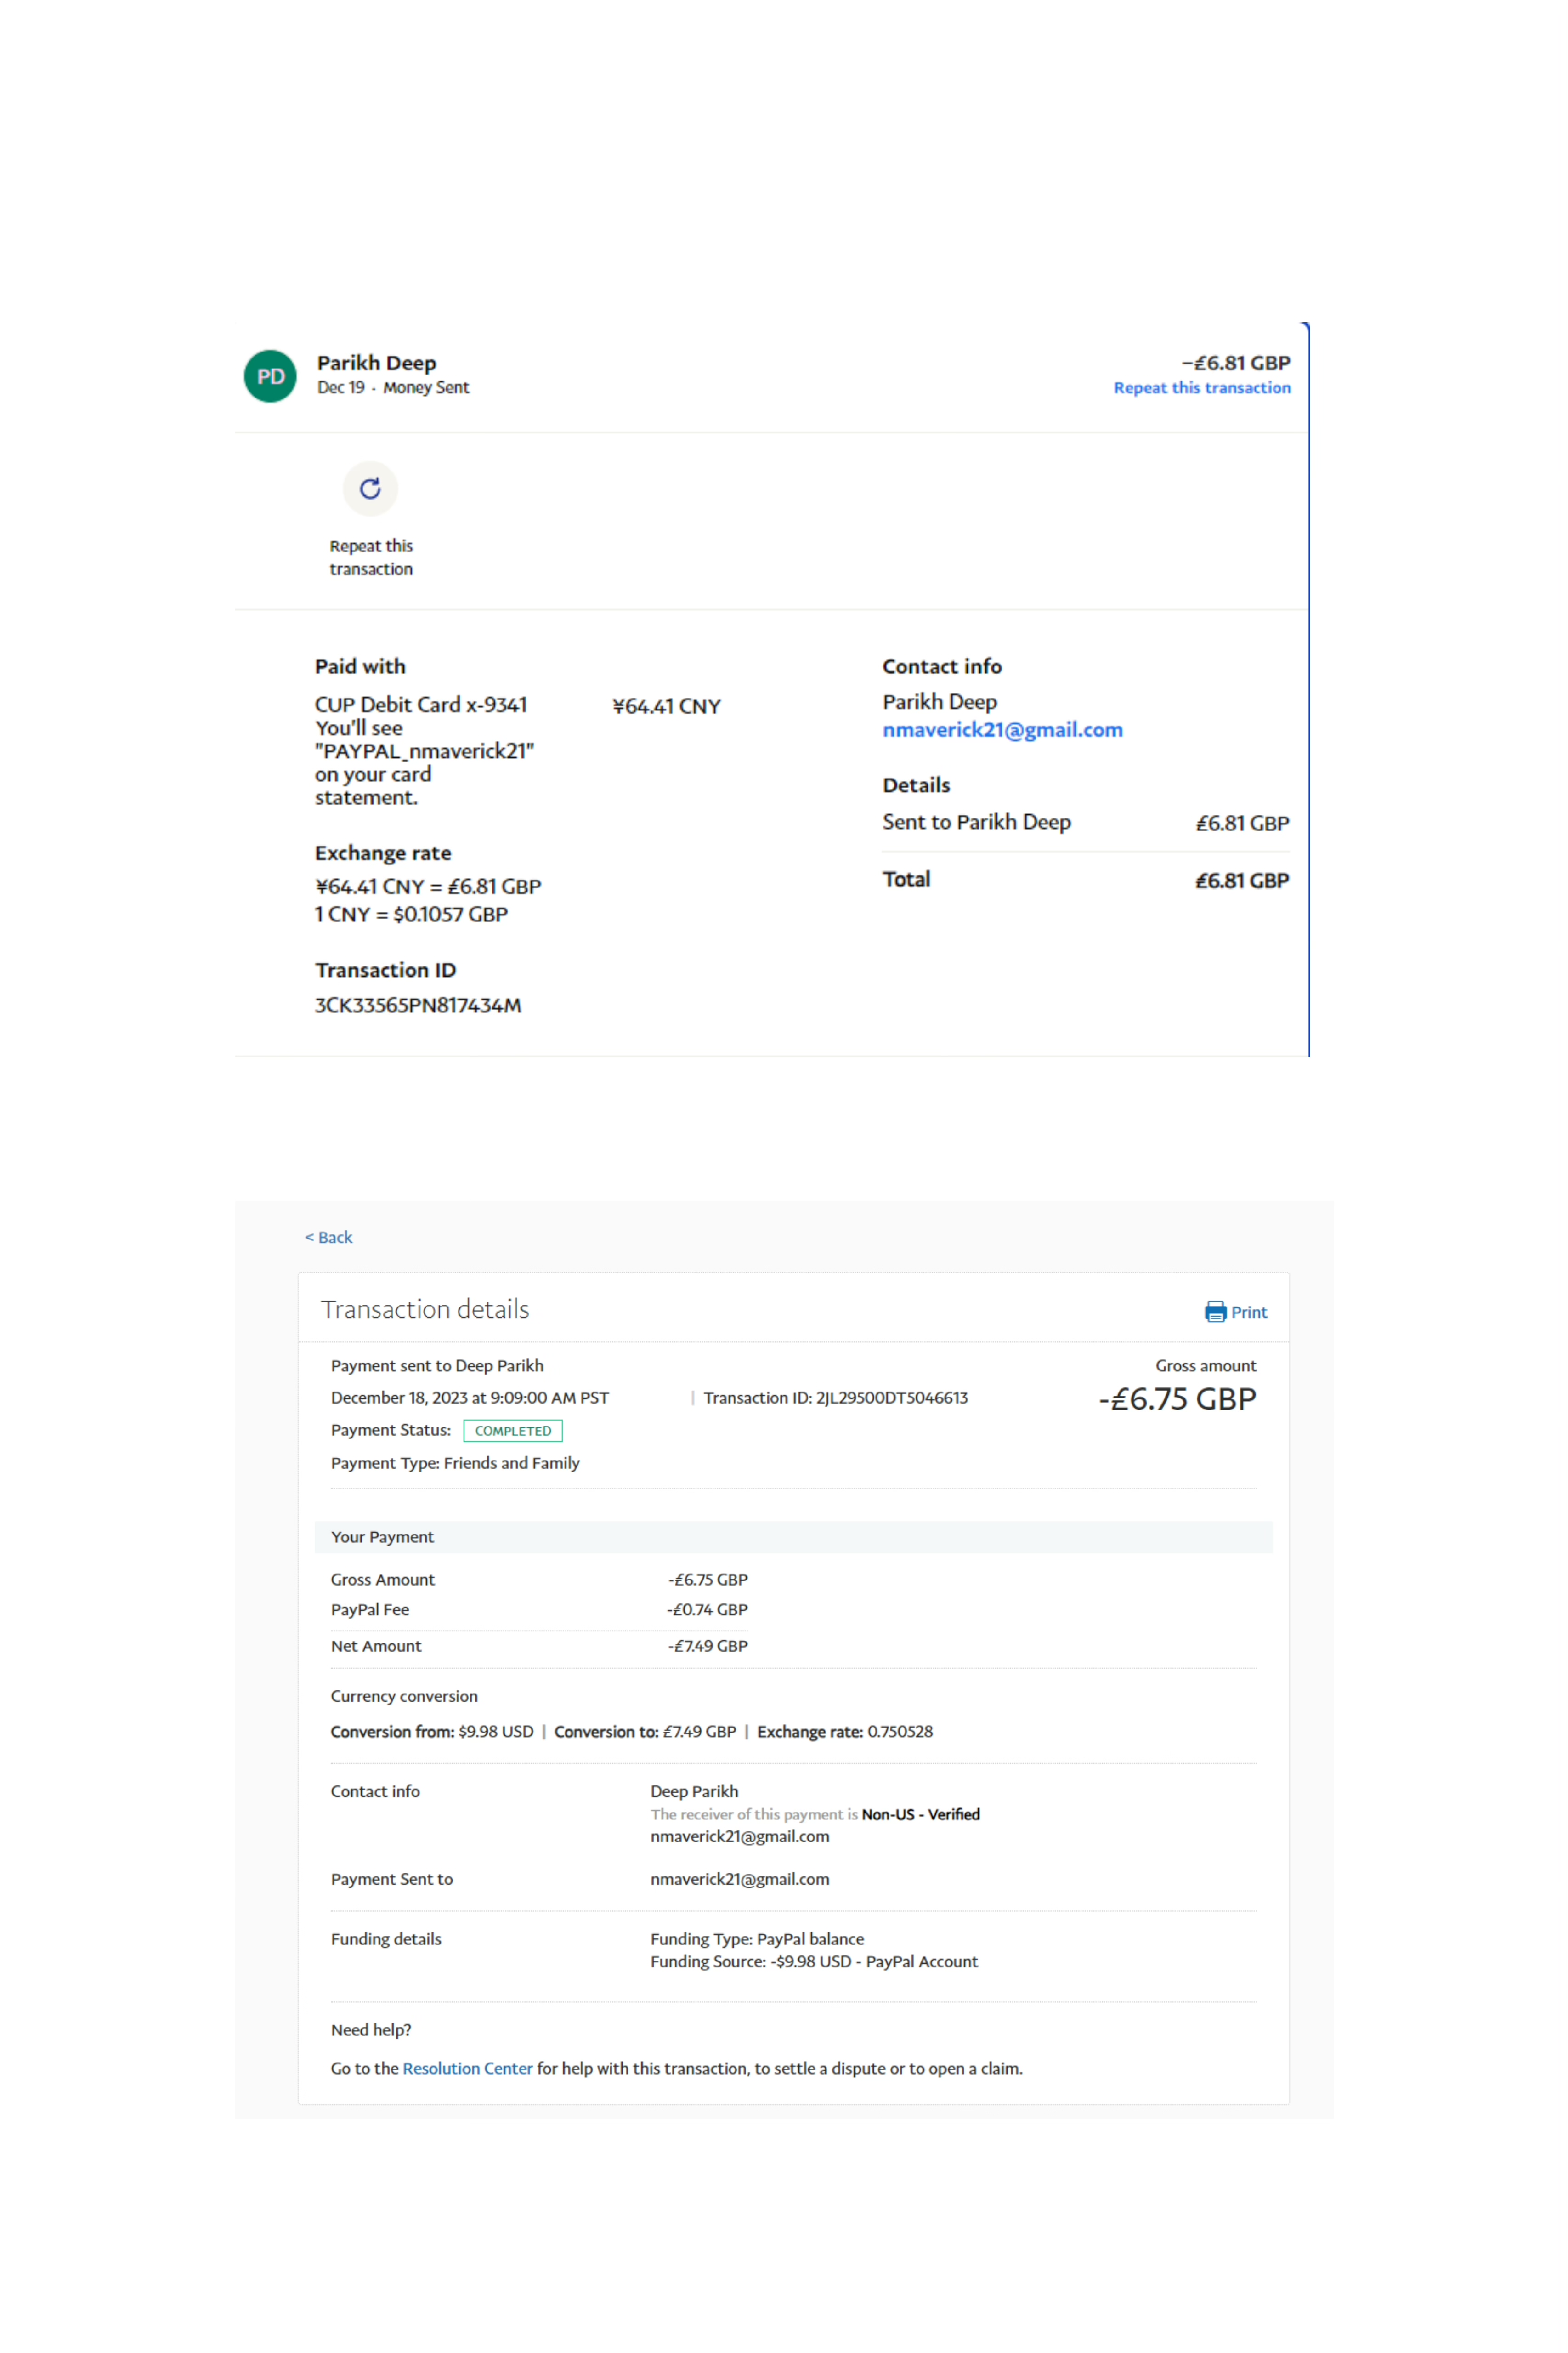Click the Total £6.81 GBP amount
Viewport: 1568px width, 2353px height.
click(1241, 881)
